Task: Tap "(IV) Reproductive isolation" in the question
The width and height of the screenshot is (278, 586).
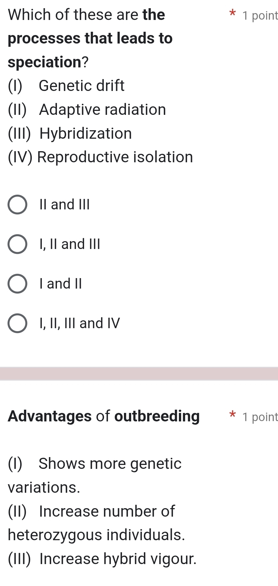Action: click(x=100, y=157)
